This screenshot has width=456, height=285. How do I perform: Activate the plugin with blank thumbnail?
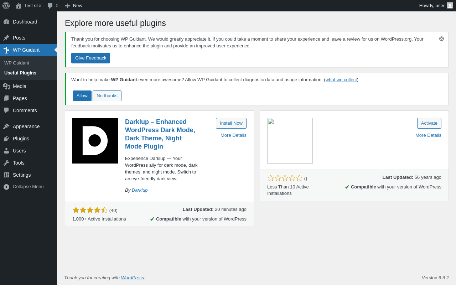coord(429,123)
